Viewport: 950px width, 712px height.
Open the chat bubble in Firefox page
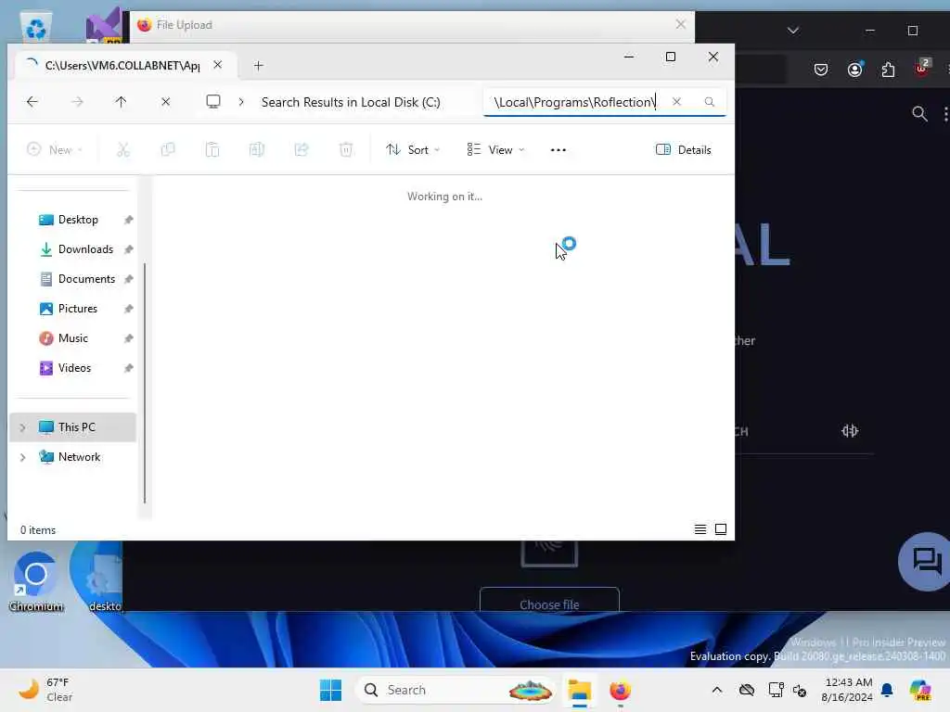926,561
